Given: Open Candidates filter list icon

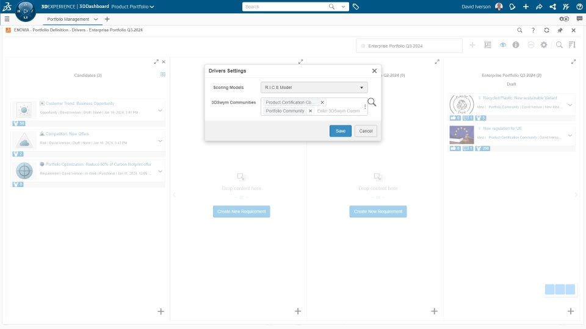Looking at the screenshot, I should click(163, 74).
